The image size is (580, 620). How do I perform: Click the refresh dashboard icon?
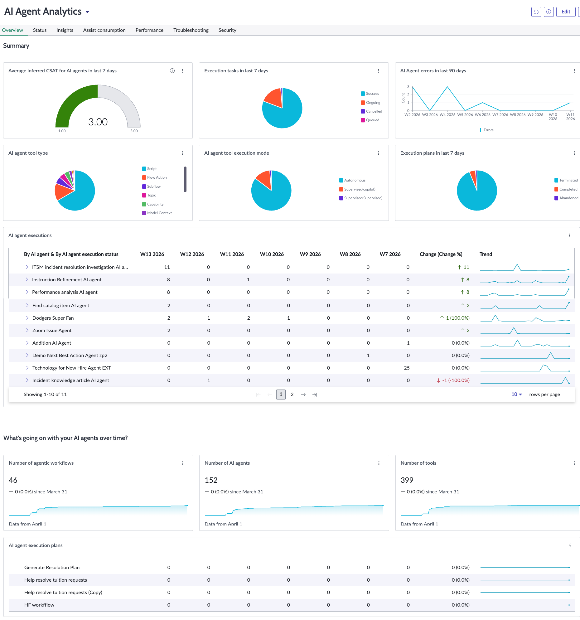click(536, 12)
